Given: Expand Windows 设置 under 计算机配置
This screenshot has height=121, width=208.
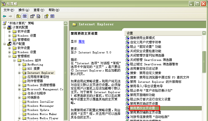Looking at the screenshot, I should [9, 36].
